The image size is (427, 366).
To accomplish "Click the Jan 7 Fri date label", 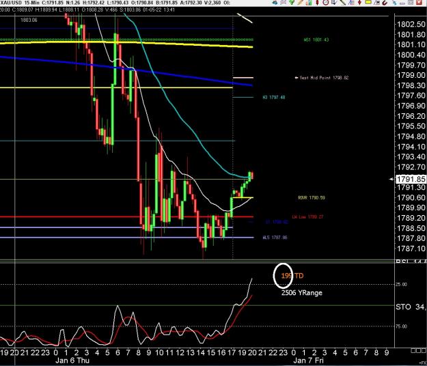I will [308, 361].
